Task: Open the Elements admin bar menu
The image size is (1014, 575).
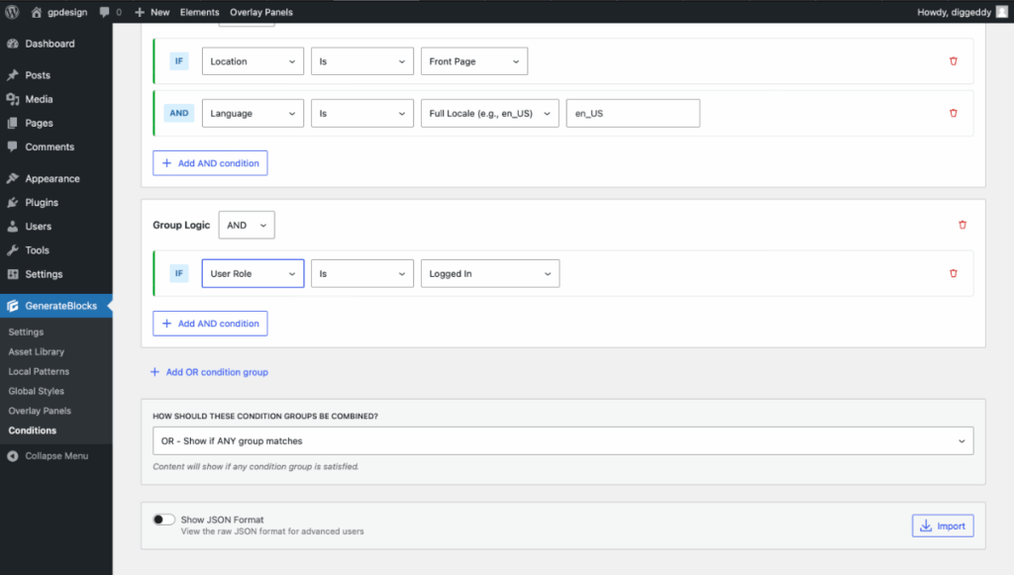Action: tap(199, 12)
